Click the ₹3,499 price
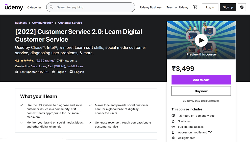Screen dimensions: 250x142 pos(183,69)
